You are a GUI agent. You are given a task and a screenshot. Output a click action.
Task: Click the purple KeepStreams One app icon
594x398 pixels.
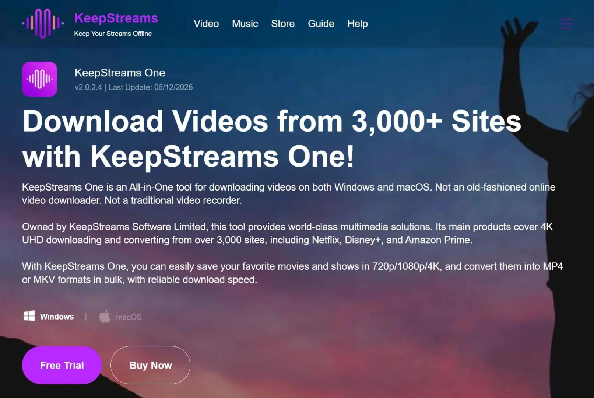pos(39,79)
